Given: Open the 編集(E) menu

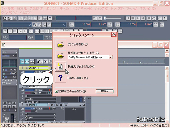Looking at the screenshot, I should [x=22, y=9].
